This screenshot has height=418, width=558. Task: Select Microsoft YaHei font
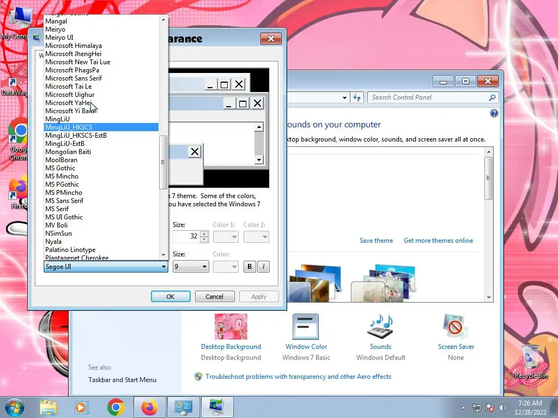(101, 103)
